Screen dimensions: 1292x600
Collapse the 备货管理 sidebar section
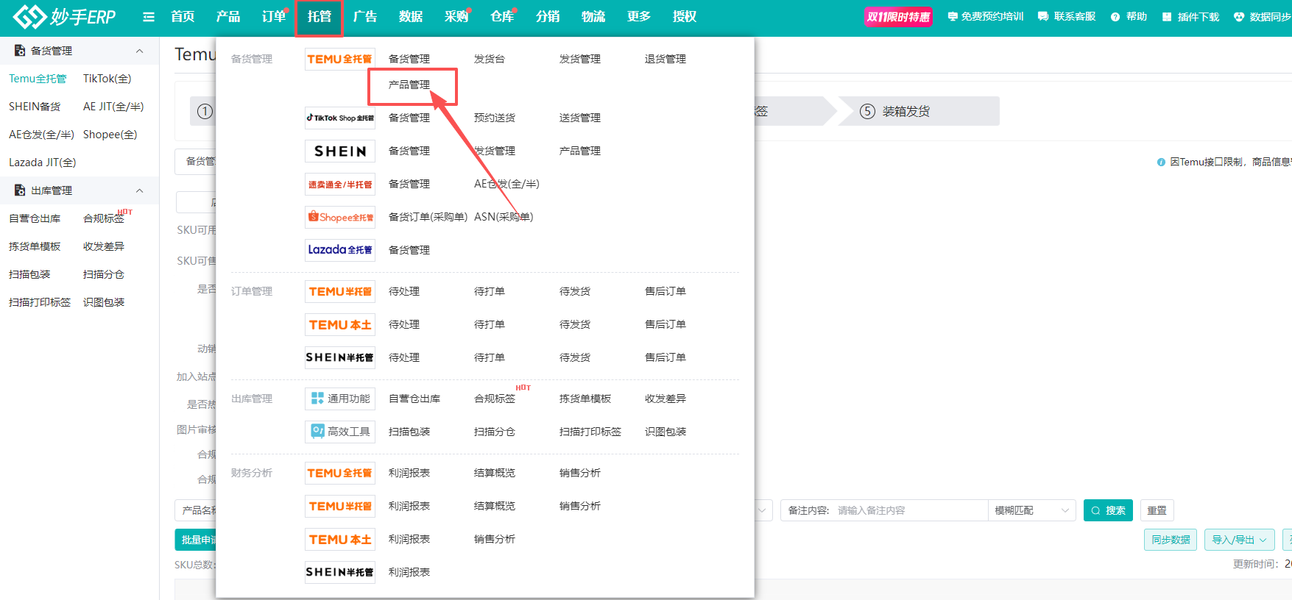(x=139, y=51)
